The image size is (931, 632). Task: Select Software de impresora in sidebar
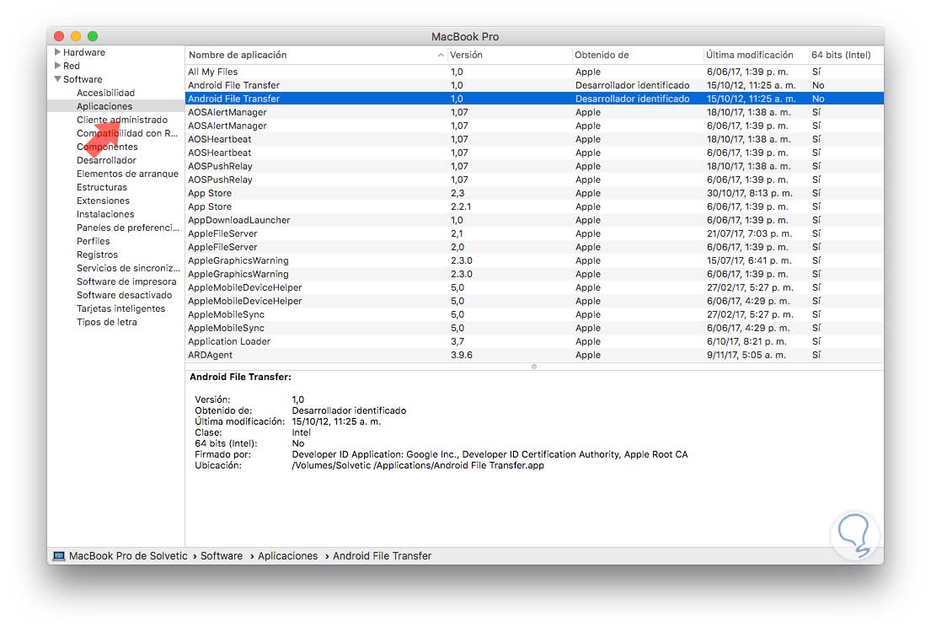(126, 281)
